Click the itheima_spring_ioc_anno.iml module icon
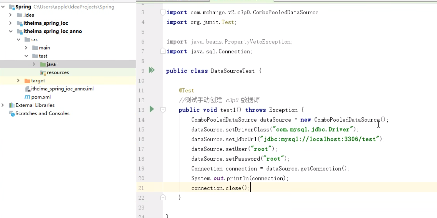437x218 pixels. coord(27,89)
